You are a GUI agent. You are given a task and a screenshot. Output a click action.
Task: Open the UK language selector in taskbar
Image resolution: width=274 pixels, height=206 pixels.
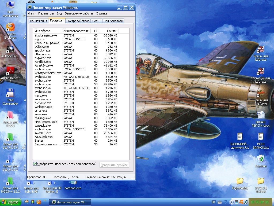click(213, 202)
